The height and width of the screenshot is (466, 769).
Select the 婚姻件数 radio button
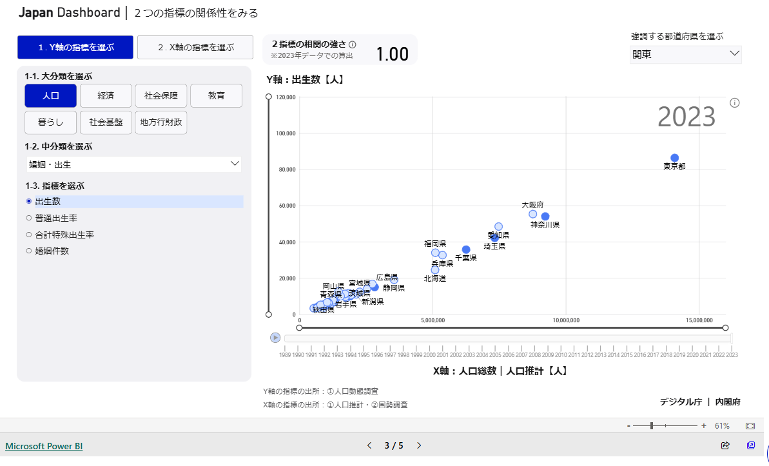coord(29,251)
